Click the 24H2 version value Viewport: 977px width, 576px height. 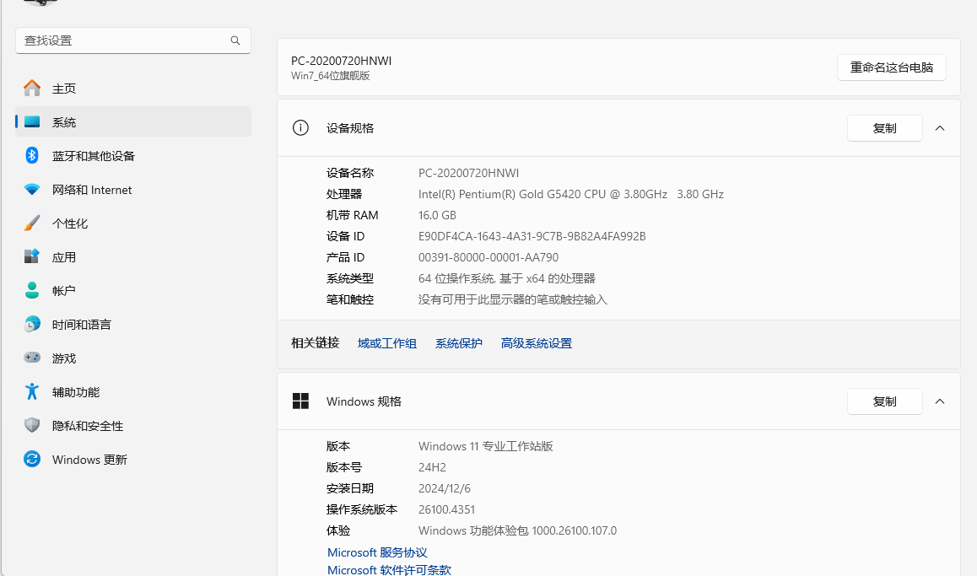(433, 467)
